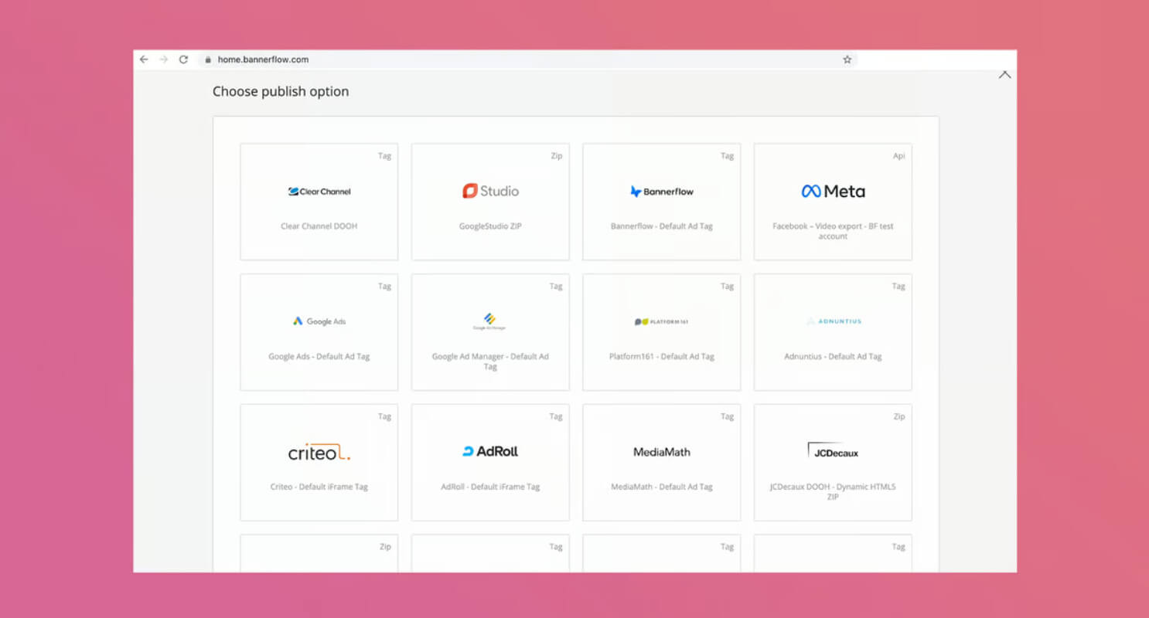Select the Clear Channel logo
The width and height of the screenshot is (1149, 618).
pyautogui.click(x=319, y=192)
